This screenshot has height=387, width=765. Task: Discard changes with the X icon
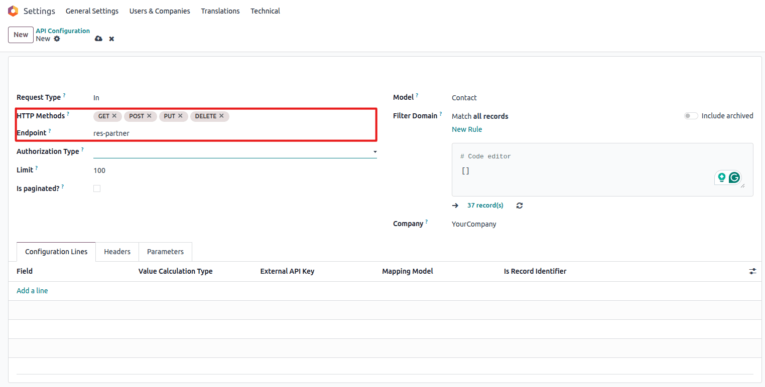tap(111, 39)
